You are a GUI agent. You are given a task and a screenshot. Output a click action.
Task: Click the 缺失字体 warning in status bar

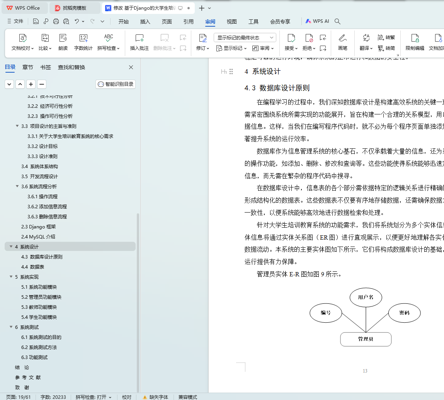[x=155, y=397]
